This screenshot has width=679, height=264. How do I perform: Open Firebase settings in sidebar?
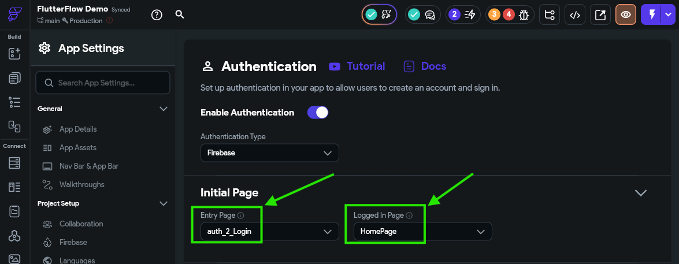click(x=73, y=243)
